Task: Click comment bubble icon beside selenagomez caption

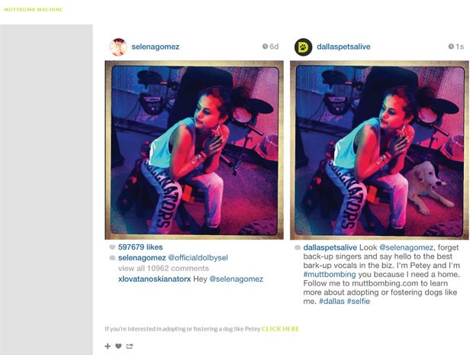Action: pyautogui.click(x=112, y=258)
